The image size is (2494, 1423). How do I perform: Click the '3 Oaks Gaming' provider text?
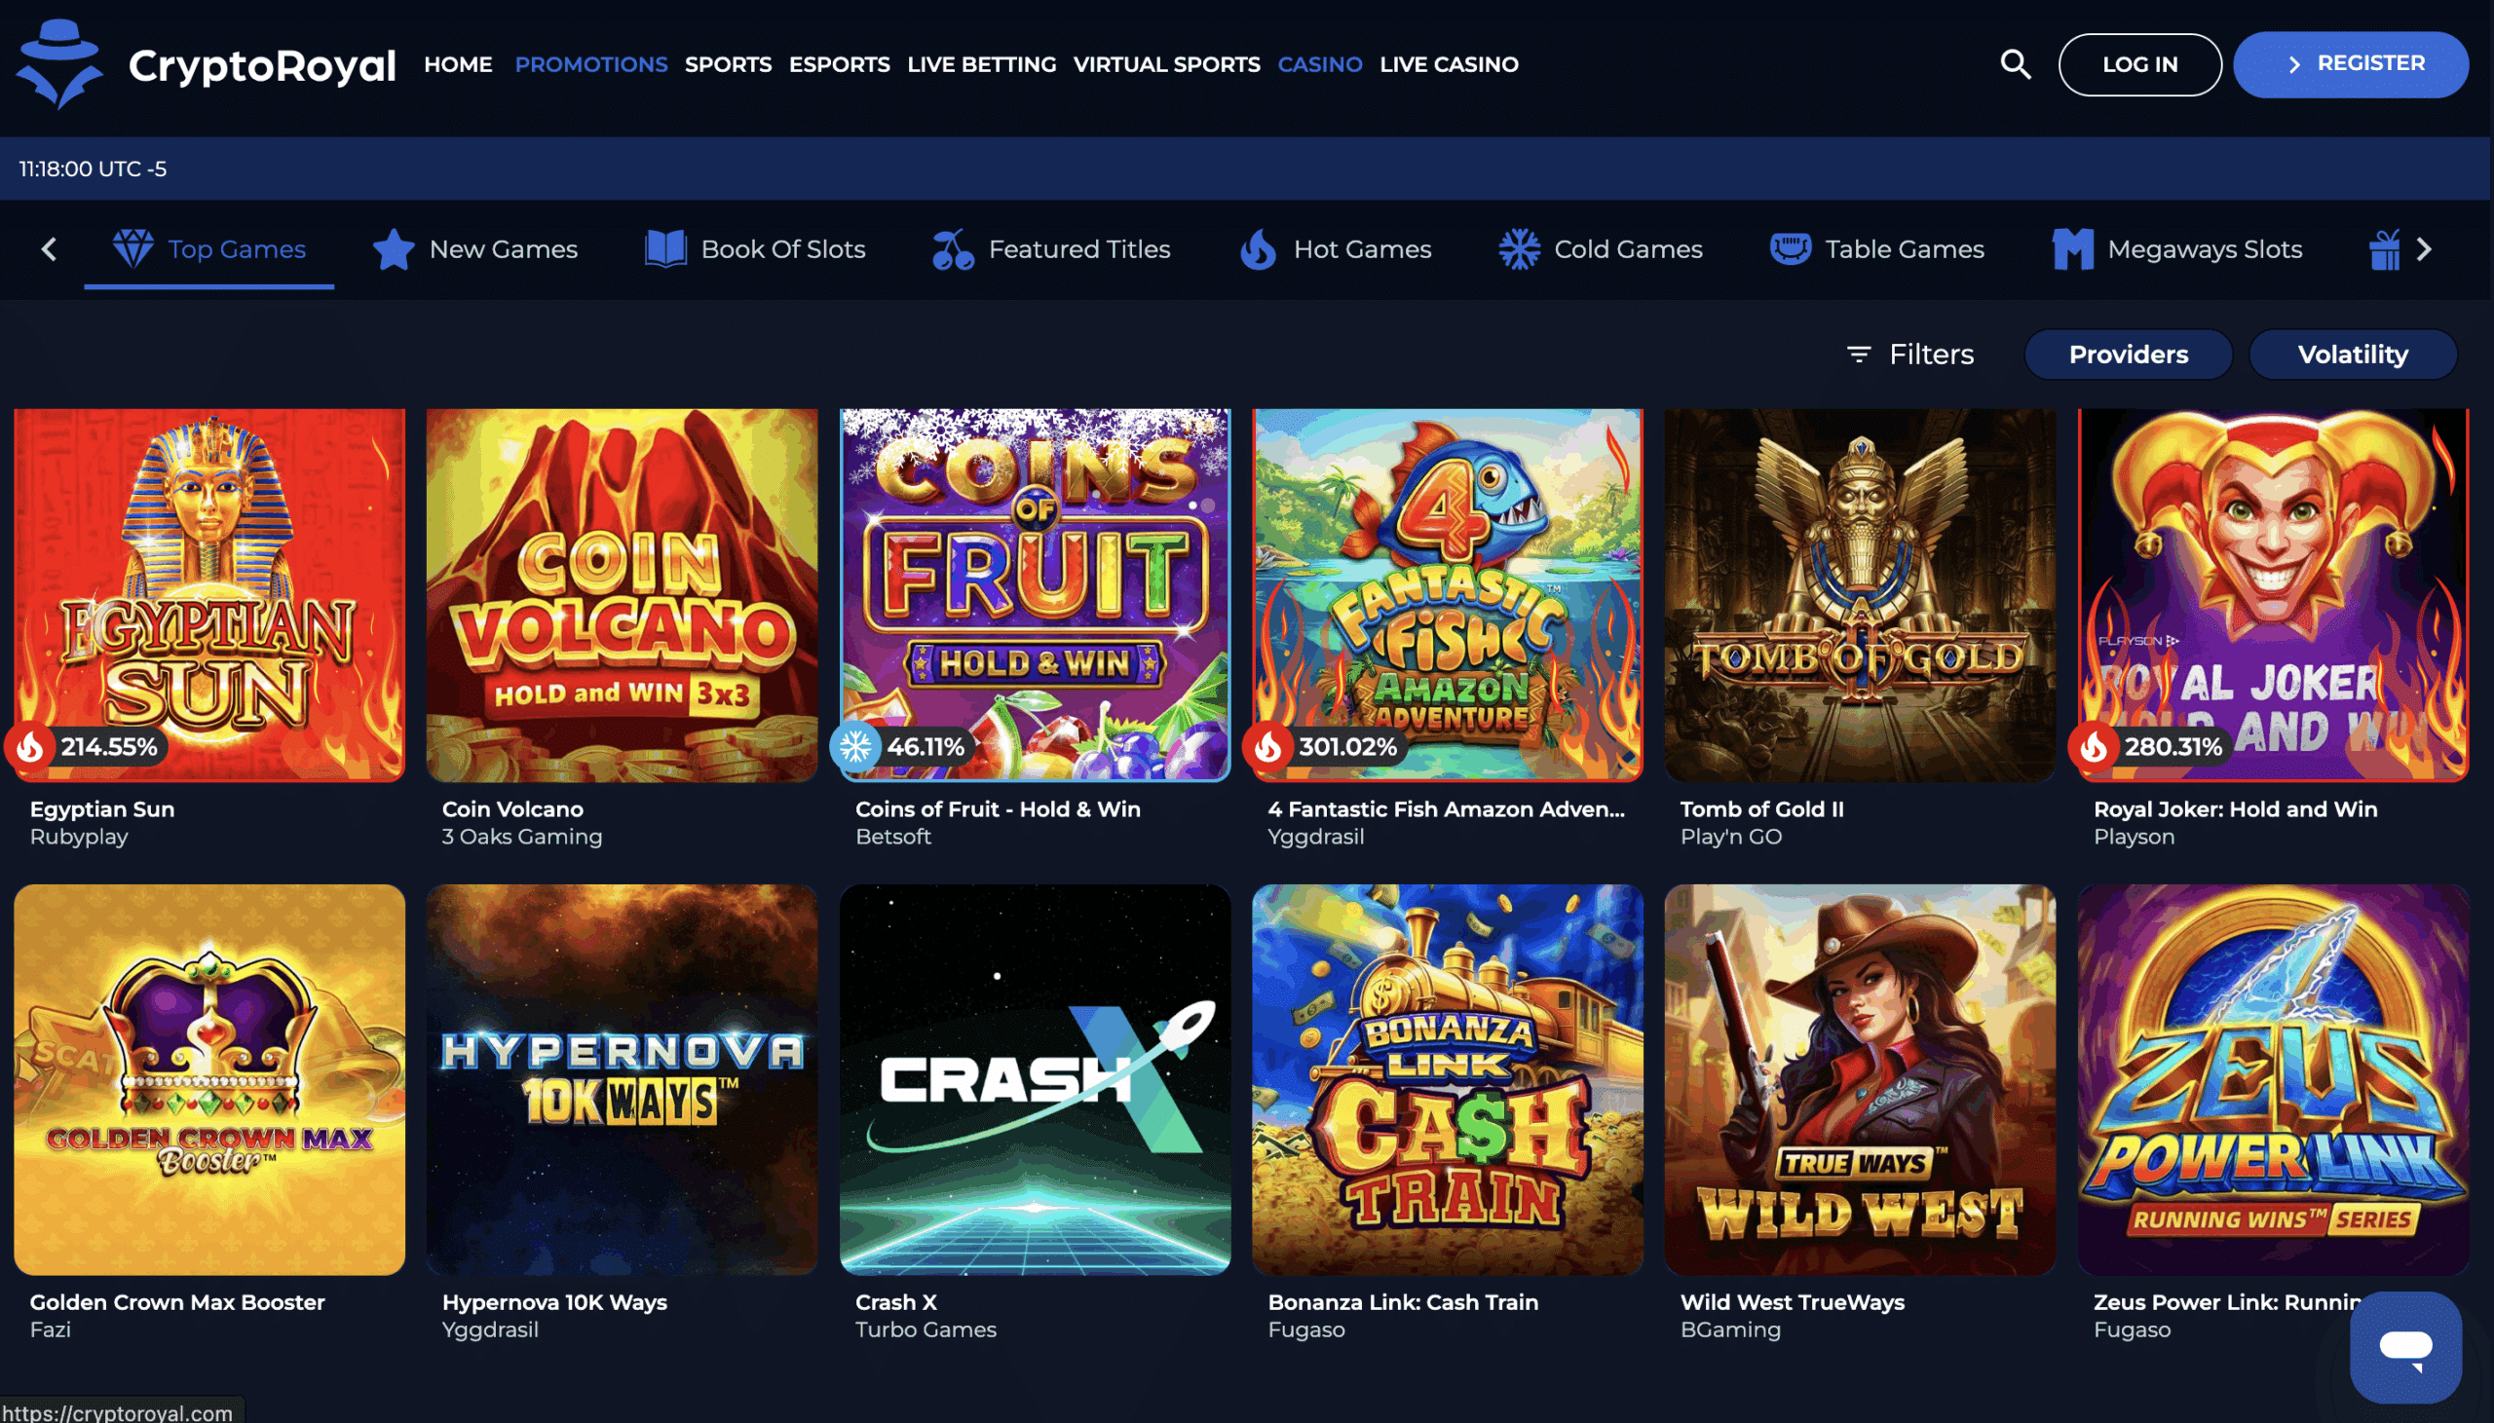(522, 837)
